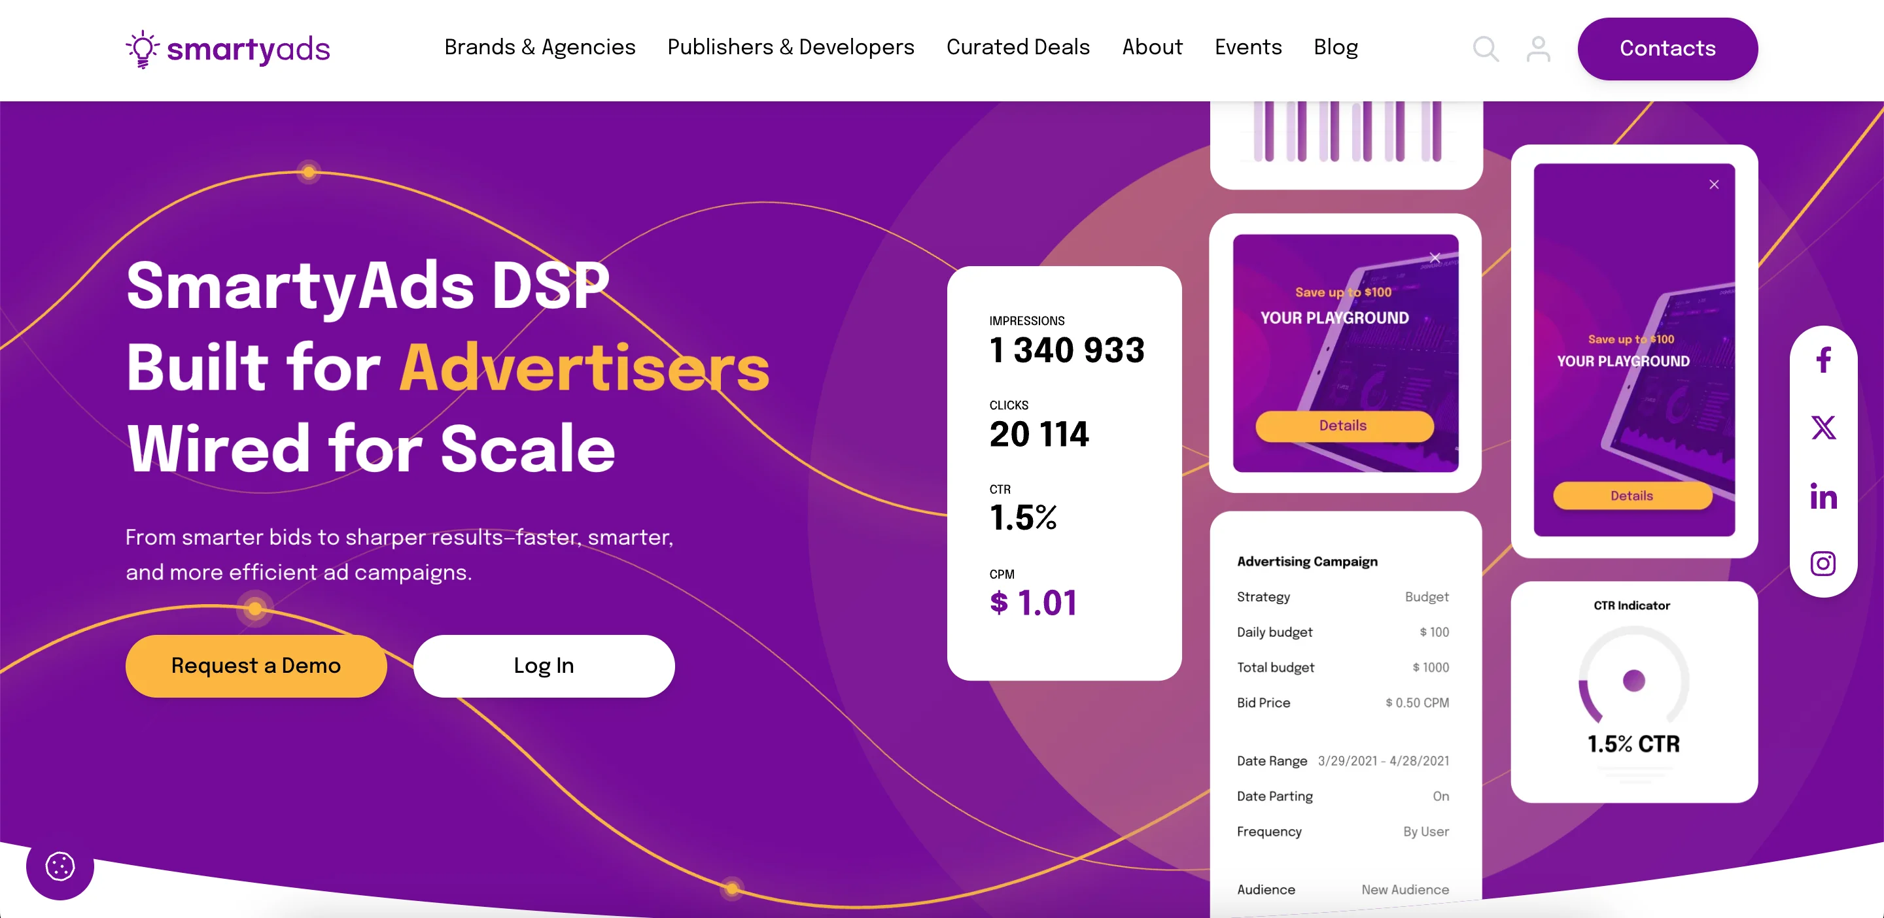
Task: Click the SmartyAds logo
Action: 228,49
